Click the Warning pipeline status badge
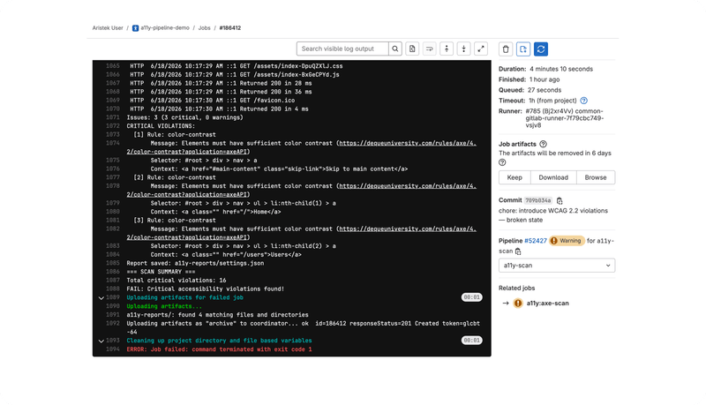This screenshot has width=706, height=405. 567,241
